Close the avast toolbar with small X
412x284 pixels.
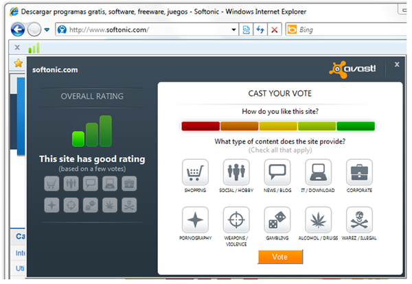coord(17,47)
